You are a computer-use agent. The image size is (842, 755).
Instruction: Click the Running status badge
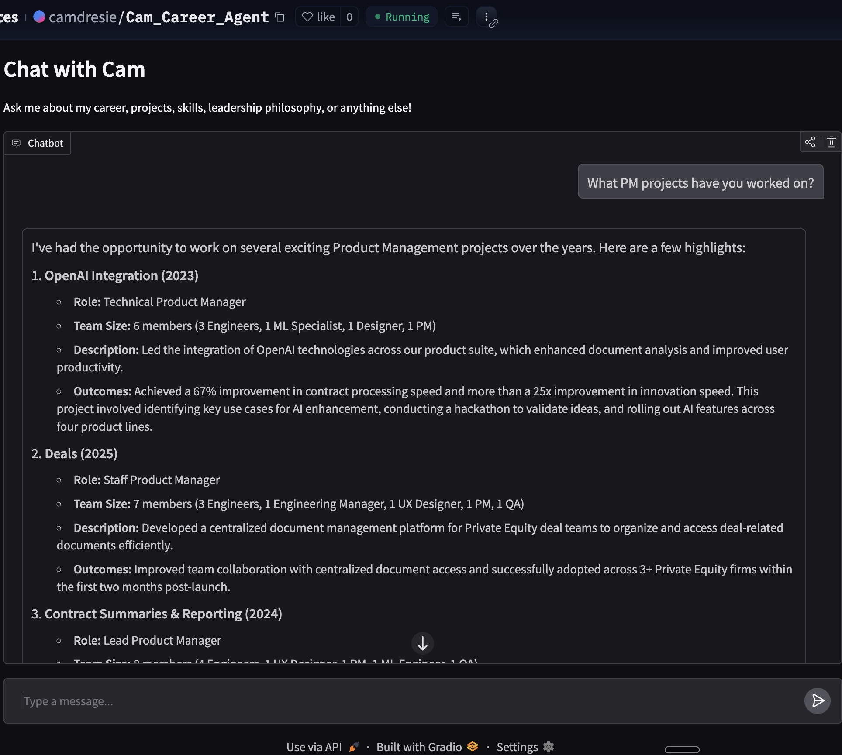click(402, 17)
